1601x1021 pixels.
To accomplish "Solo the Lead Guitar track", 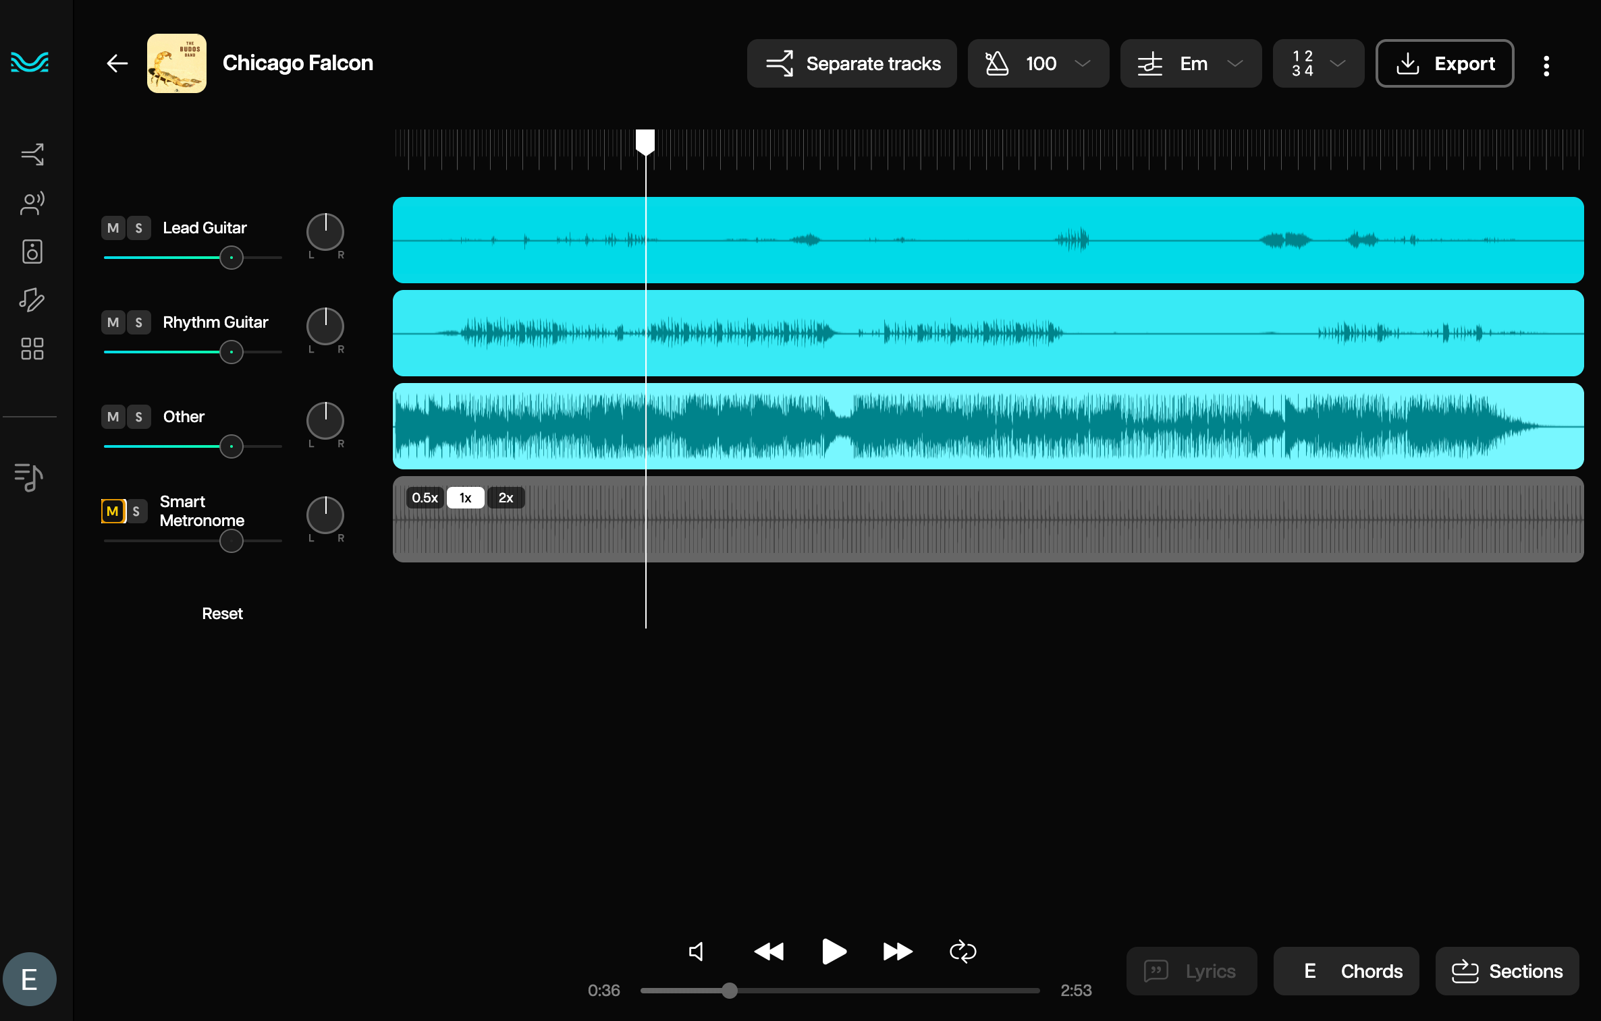I will point(138,228).
